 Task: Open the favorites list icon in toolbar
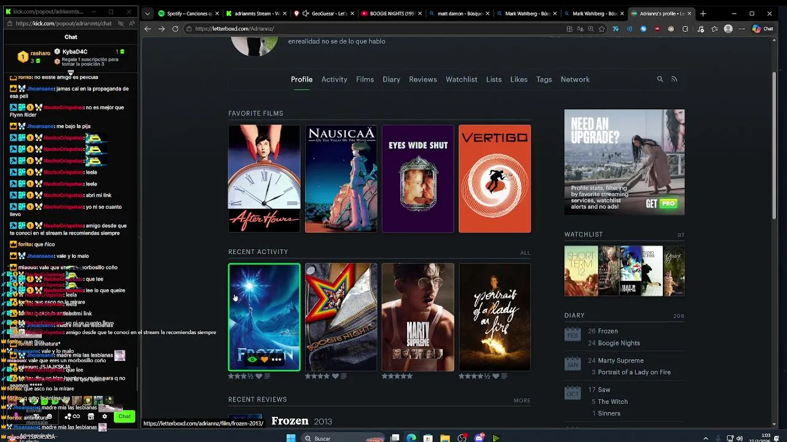coord(714,29)
